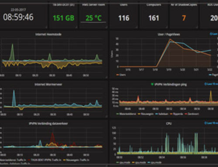Click the clock icon beside the CPU panel time override

(x=205, y=123)
